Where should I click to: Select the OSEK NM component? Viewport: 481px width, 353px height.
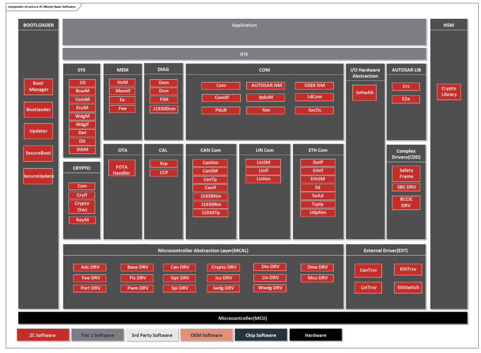pos(314,85)
